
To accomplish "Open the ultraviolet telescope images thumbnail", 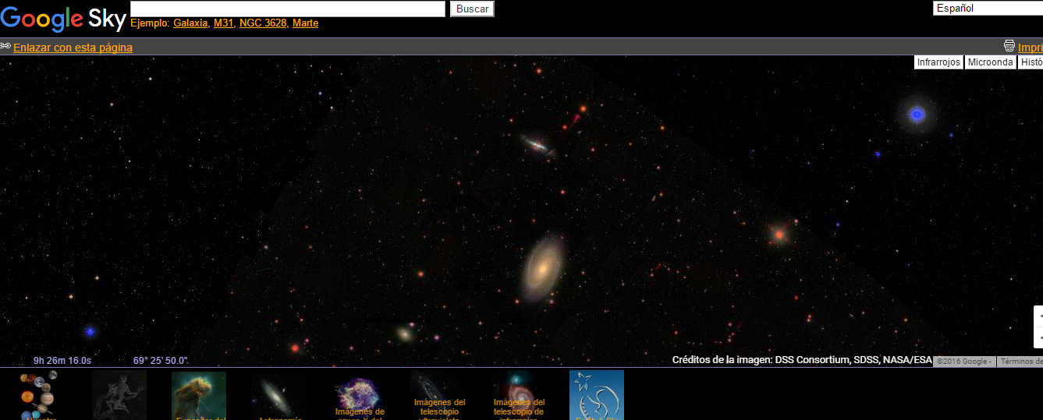I will coord(438,395).
